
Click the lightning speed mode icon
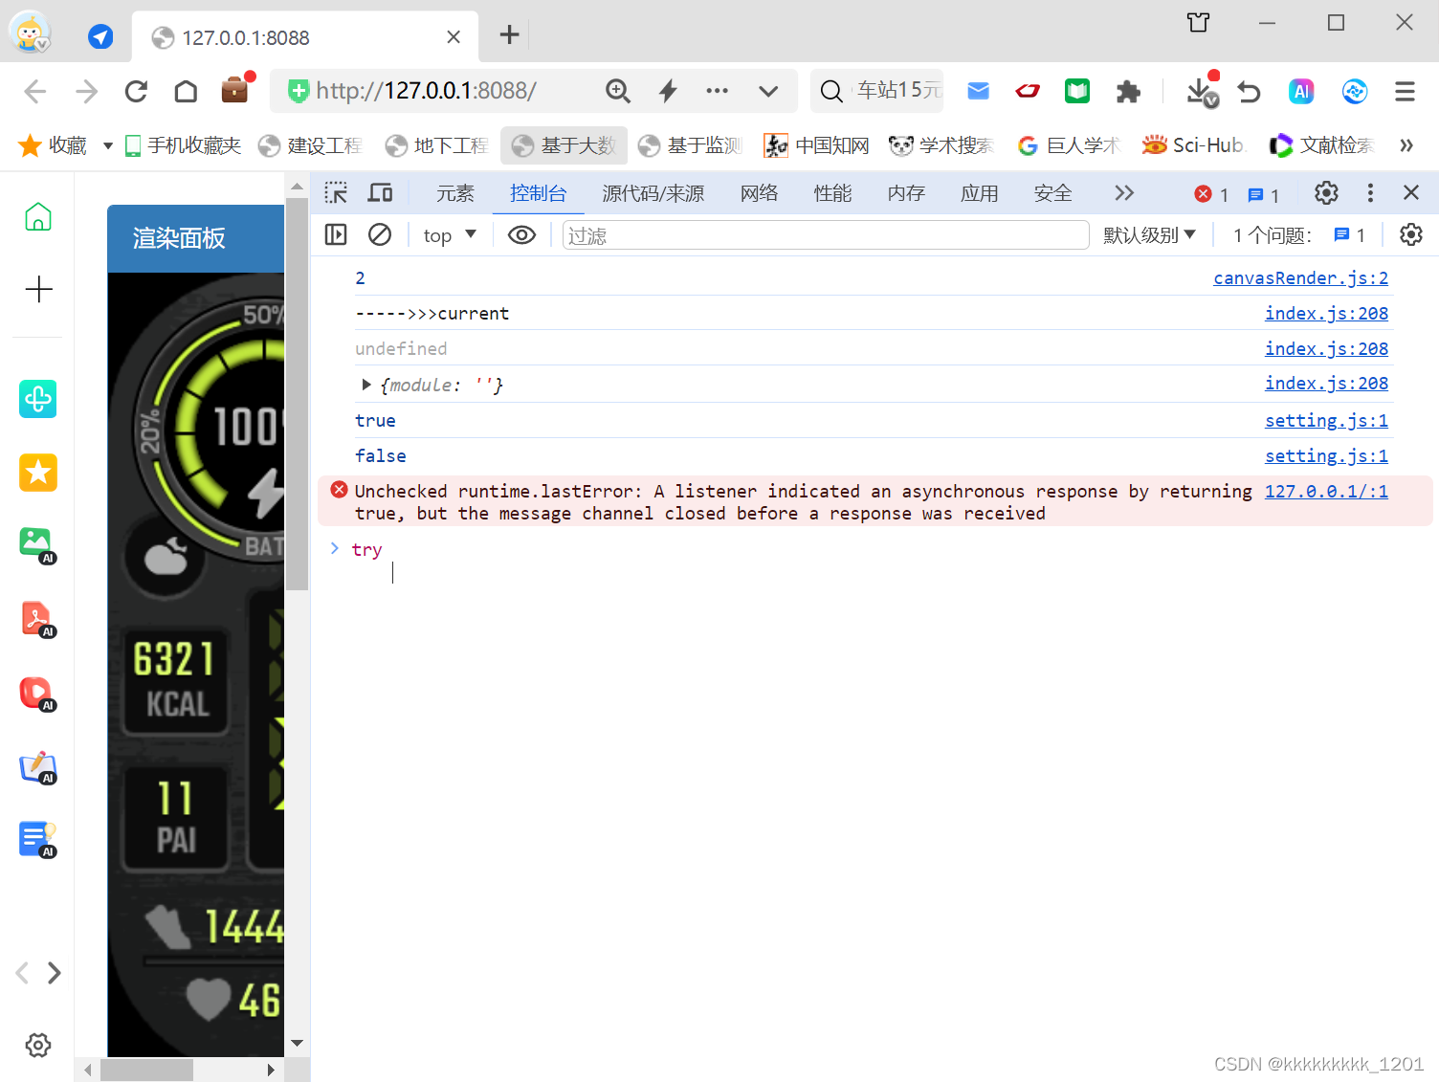tap(668, 91)
